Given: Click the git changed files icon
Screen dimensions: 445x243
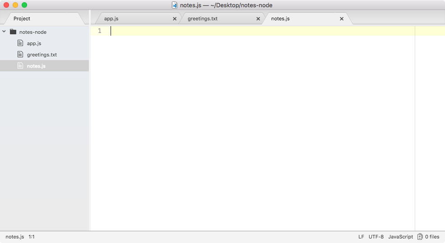Looking at the screenshot, I should point(420,237).
